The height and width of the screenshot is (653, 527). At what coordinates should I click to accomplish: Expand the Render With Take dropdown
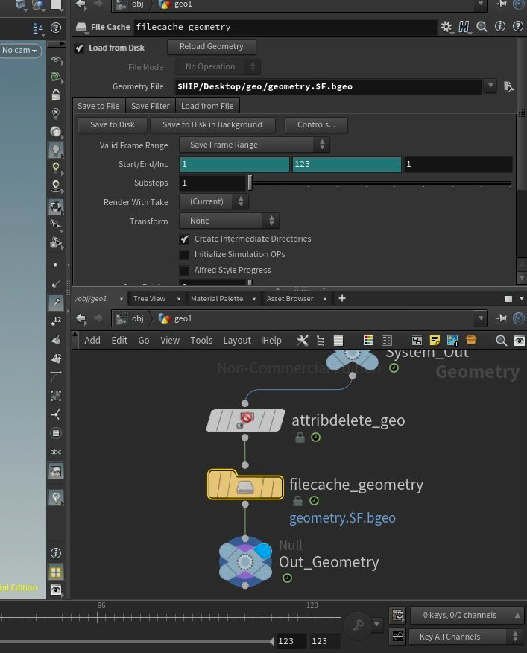(213, 201)
